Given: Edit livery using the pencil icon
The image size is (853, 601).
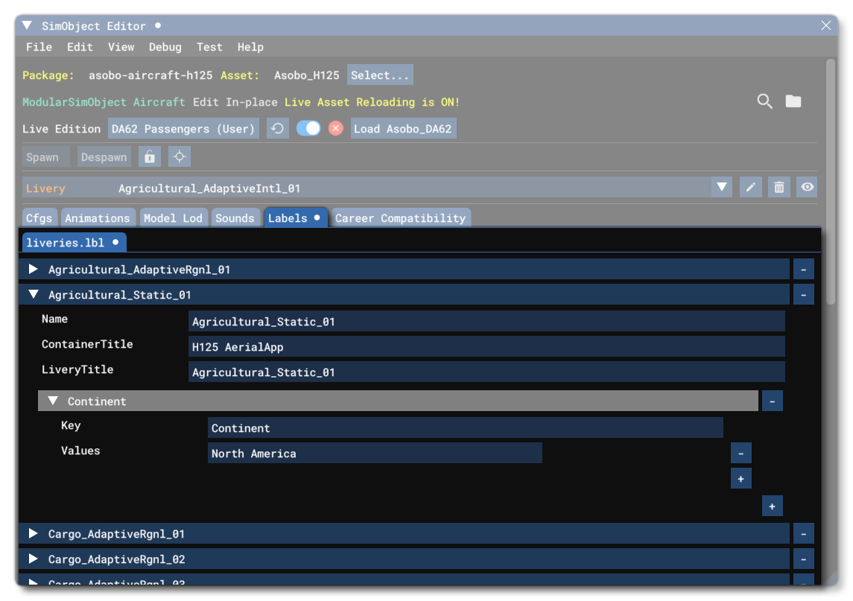Looking at the screenshot, I should coord(750,188).
